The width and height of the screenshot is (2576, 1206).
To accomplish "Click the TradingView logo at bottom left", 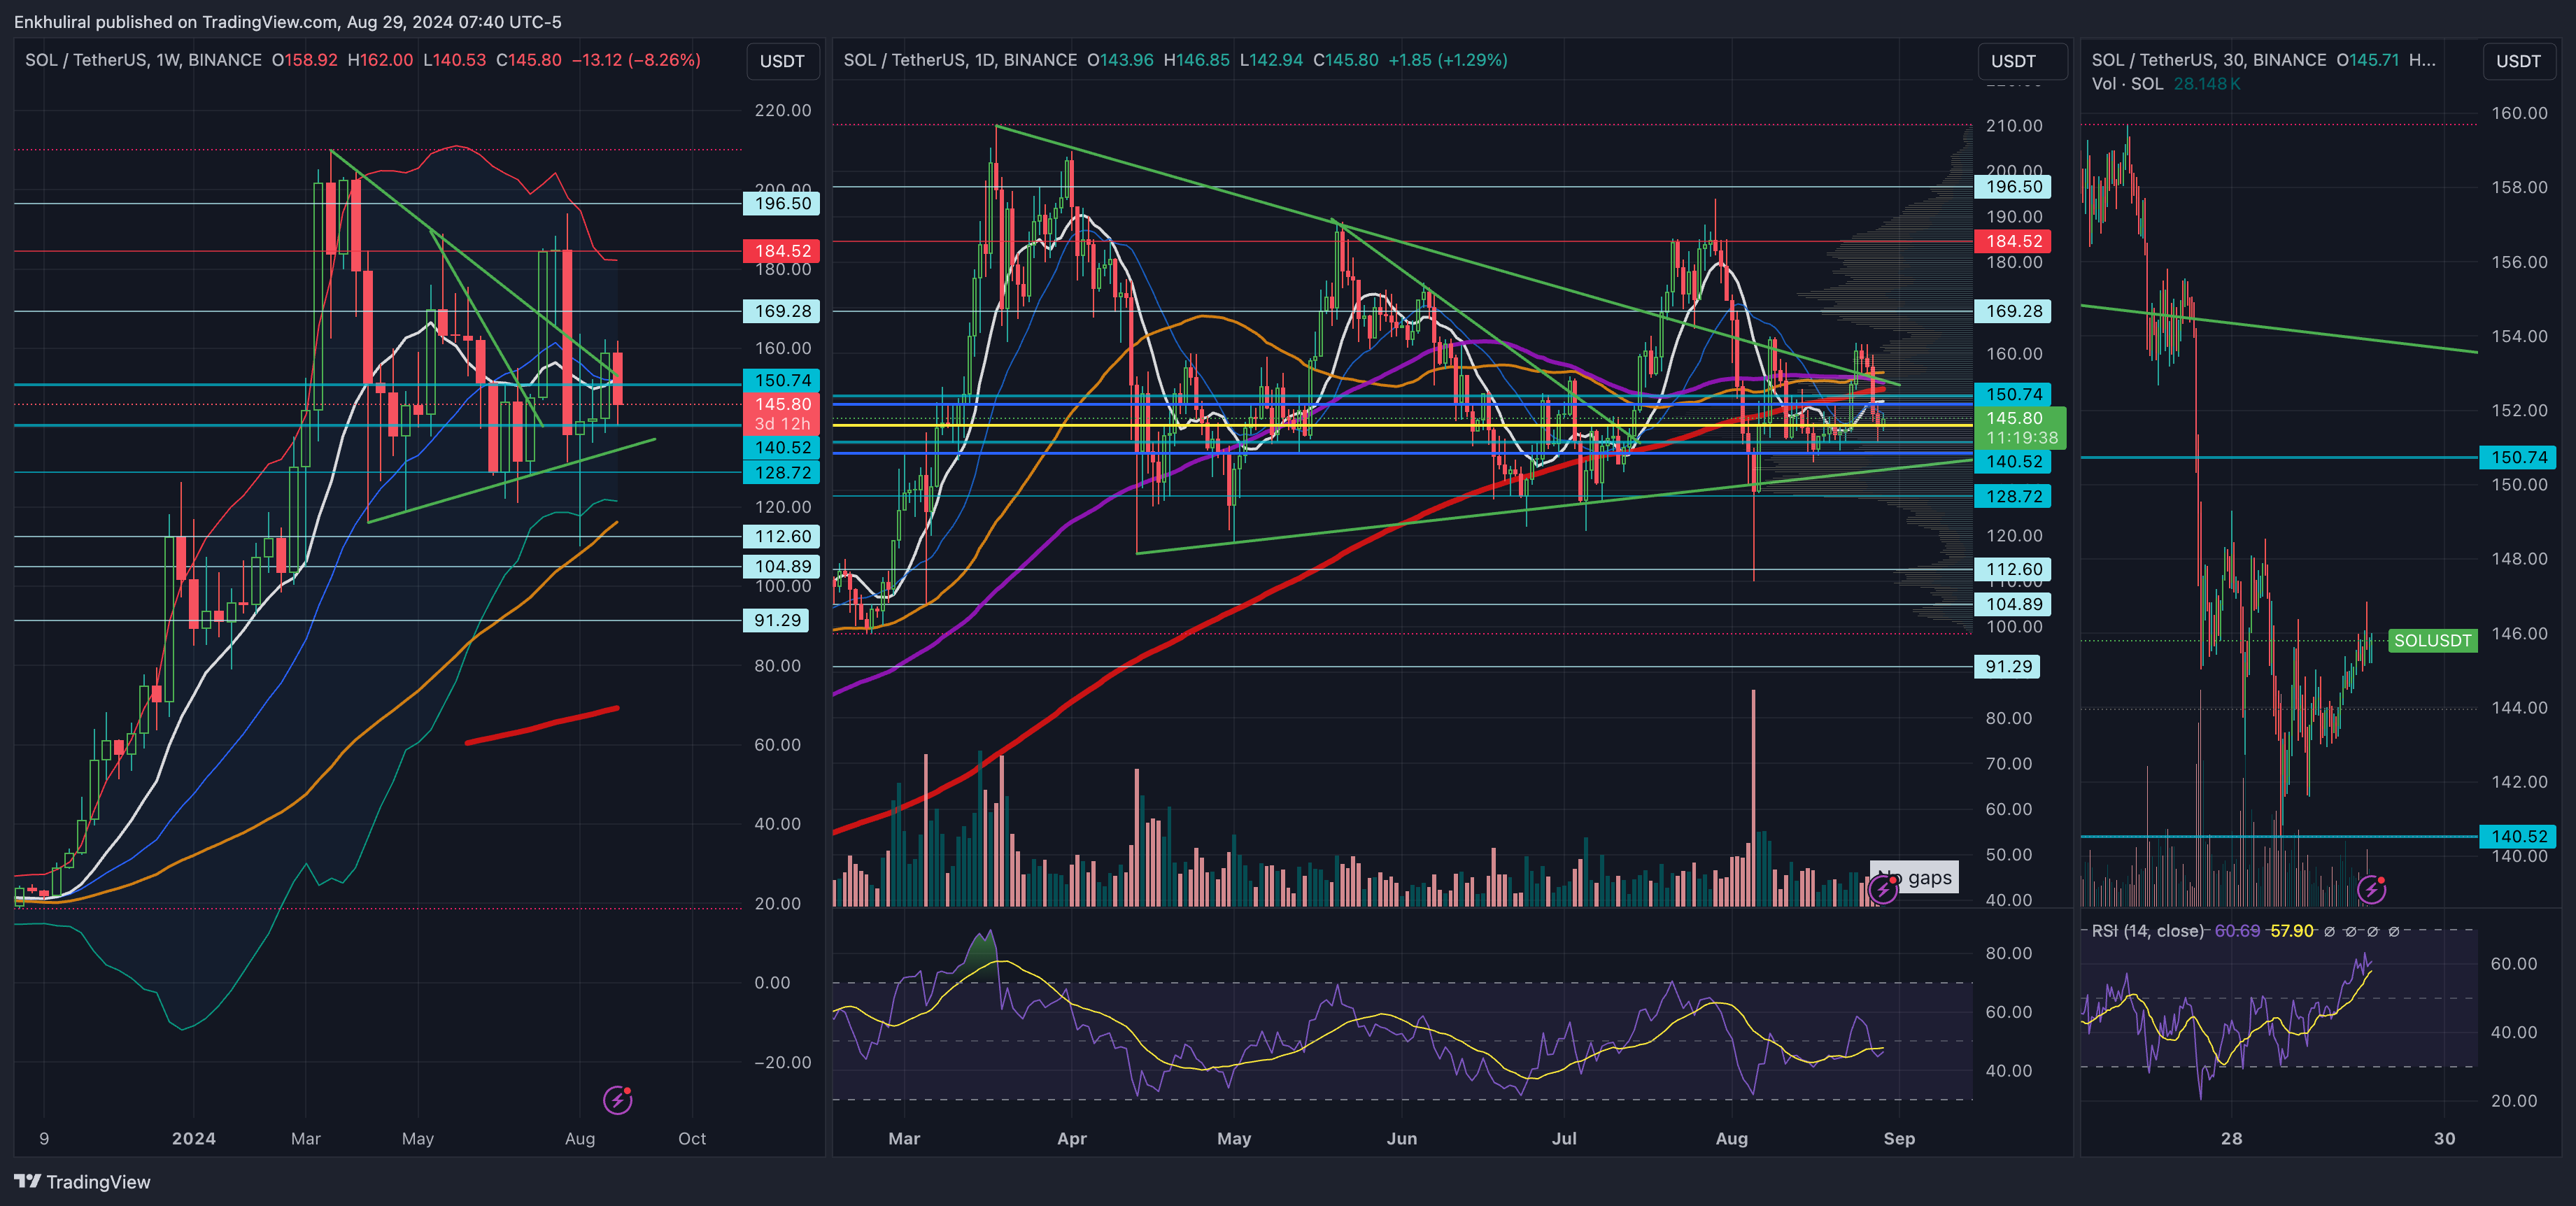I will tap(82, 1182).
